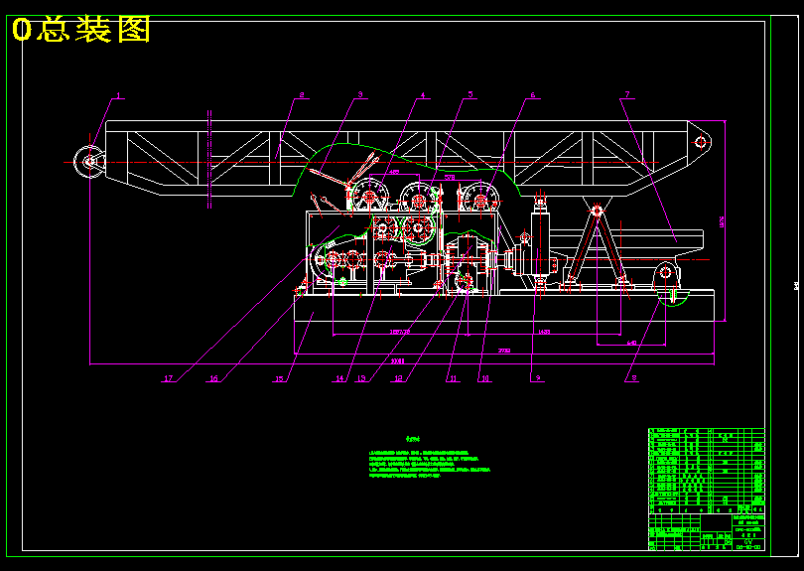
Task: Select part balloon number "16"
Action: coord(213,378)
